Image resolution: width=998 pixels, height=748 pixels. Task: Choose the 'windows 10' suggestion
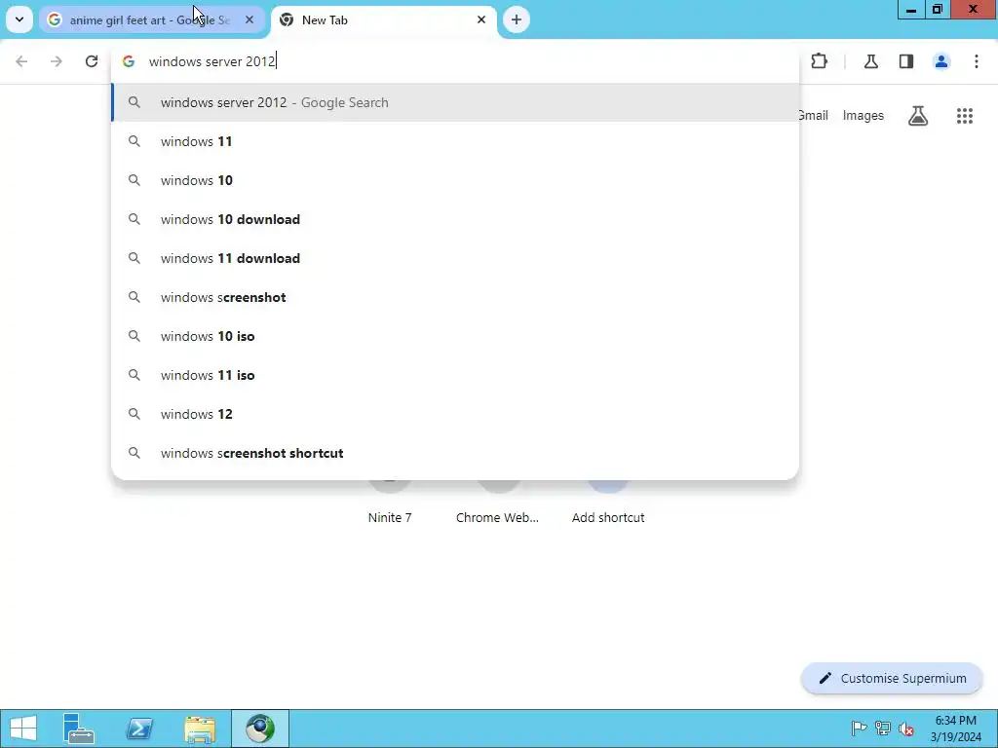[455, 180]
